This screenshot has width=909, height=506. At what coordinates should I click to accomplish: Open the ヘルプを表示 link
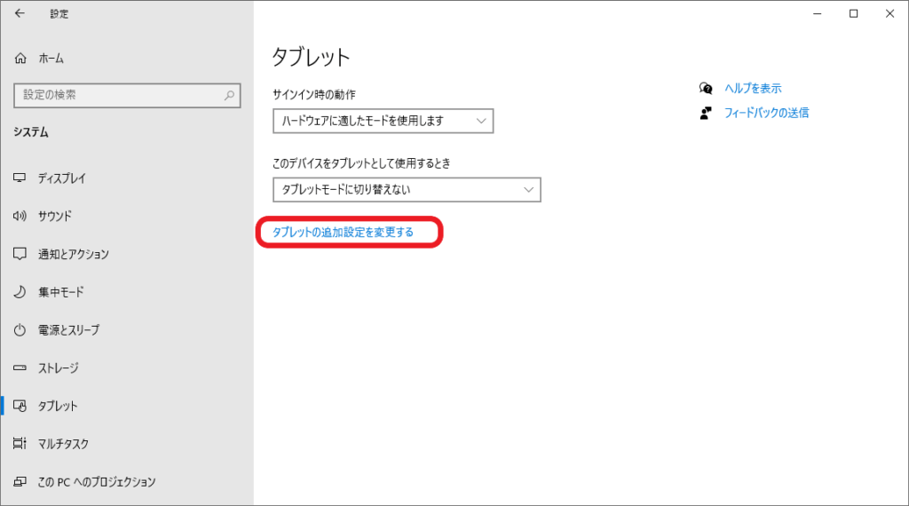click(x=753, y=89)
